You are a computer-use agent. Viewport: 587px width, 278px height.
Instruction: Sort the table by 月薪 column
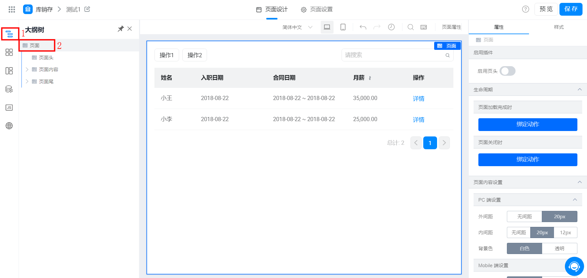pyautogui.click(x=370, y=78)
